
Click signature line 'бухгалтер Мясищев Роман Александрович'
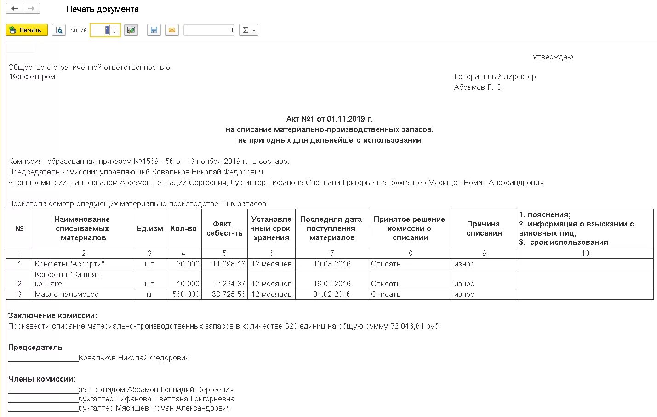(154, 408)
